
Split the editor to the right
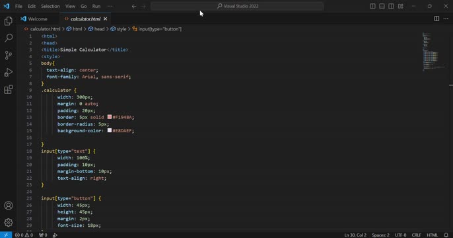pos(436,19)
